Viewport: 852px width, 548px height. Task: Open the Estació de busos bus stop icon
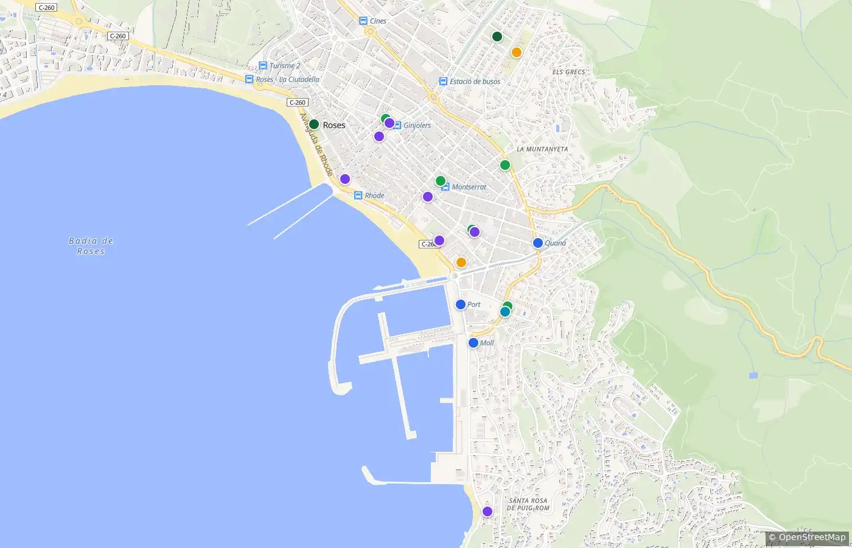click(x=444, y=82)
